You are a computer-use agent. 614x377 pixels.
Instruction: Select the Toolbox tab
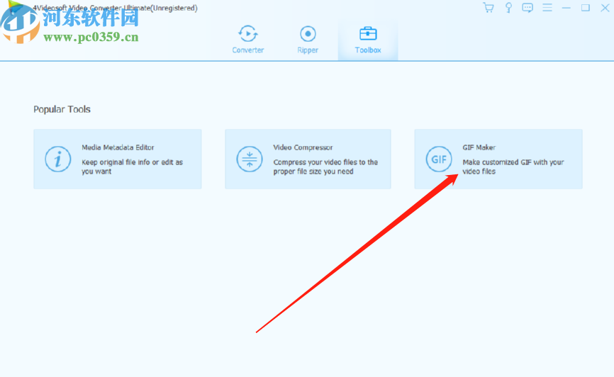point(368,40)
